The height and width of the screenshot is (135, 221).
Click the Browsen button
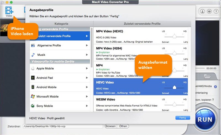point(111,126)
